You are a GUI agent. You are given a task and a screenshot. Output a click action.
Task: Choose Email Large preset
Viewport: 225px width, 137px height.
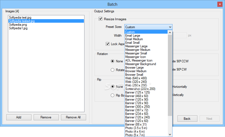pos(146,36)
